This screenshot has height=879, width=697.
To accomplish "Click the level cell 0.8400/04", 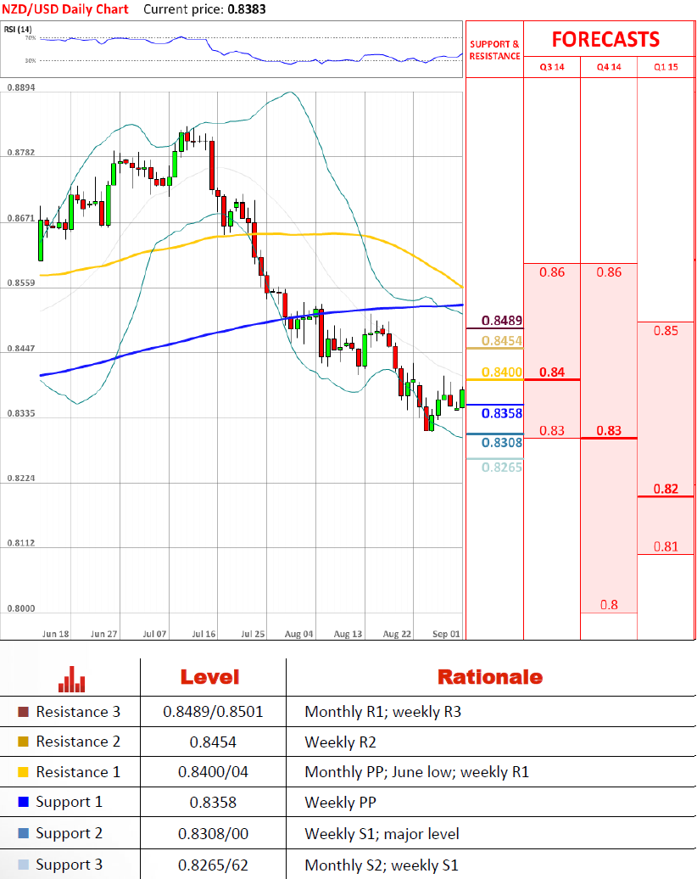I will point(213,772).
